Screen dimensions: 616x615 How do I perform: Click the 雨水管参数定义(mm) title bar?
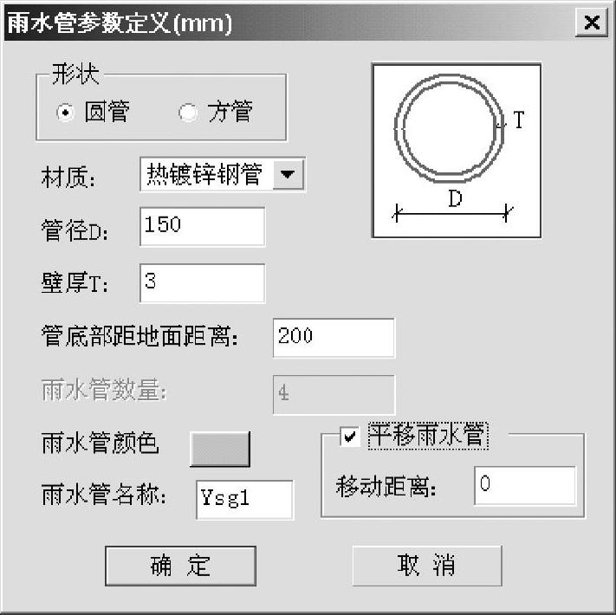pyautogui.click(x=260, y=23)
